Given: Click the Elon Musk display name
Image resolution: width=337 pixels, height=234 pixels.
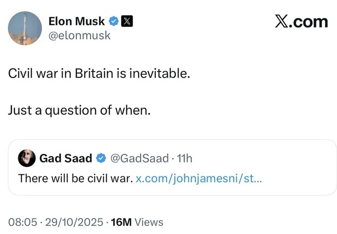Looking at the screenshot, I should (x=77, y=22).
